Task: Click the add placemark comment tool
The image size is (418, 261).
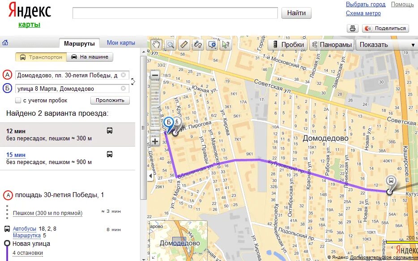Action: [213, 45]
